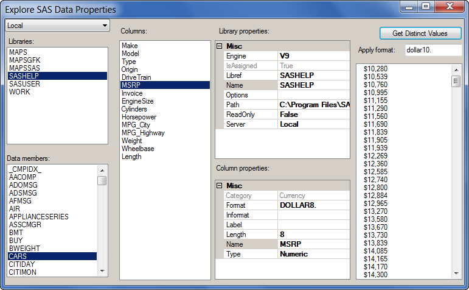Select the MAPS library
469x290 pixels.
(x=18, y=52)
